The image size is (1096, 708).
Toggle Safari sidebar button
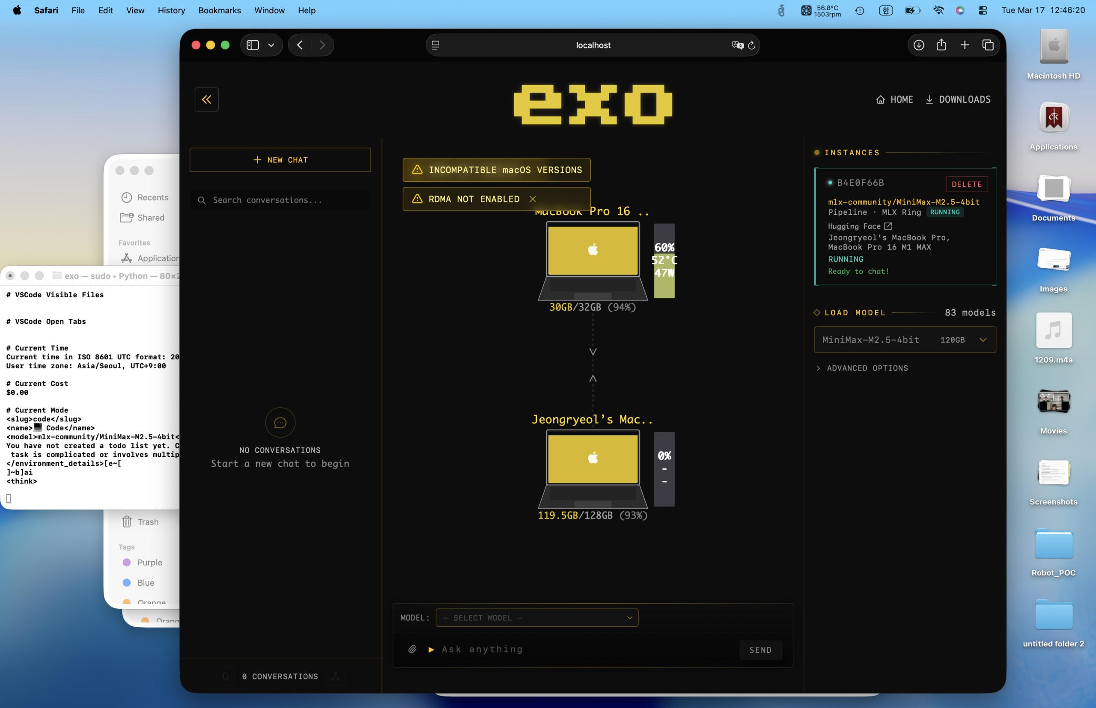pyautogui.click(x=253, y=45)
